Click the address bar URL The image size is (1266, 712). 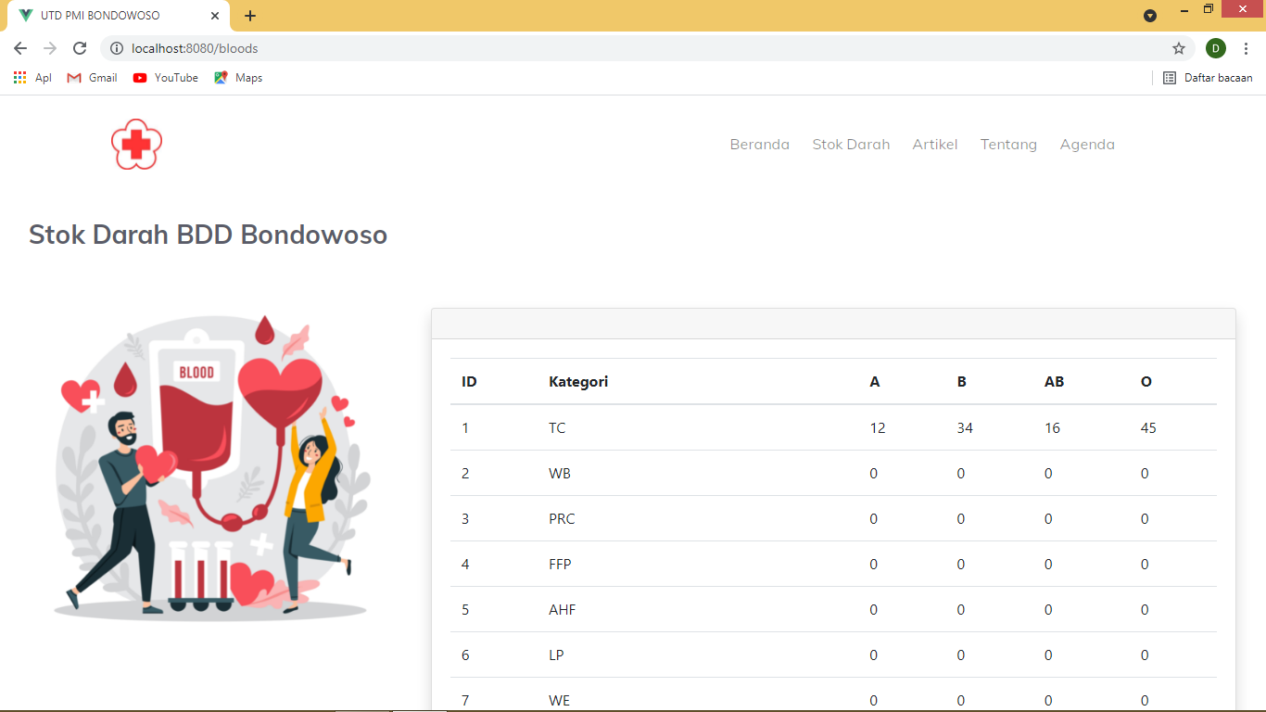pyautogui.click(x=195, y=48)
